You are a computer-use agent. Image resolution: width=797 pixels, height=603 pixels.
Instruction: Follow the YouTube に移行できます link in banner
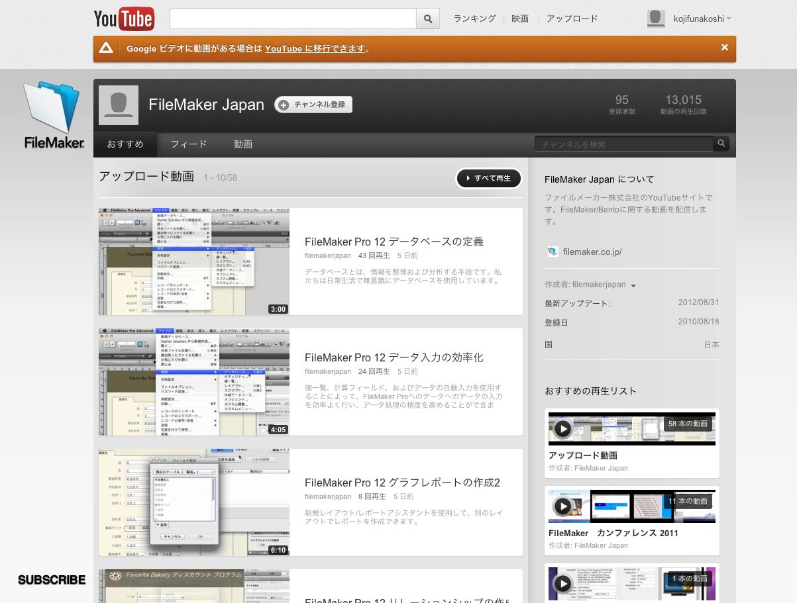315,48
